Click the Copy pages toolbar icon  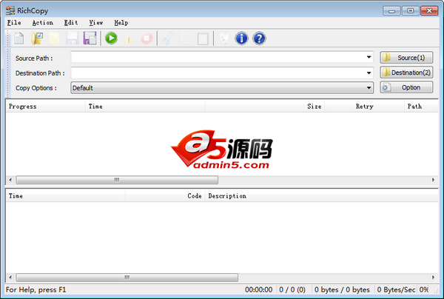(x=186, y=38)
